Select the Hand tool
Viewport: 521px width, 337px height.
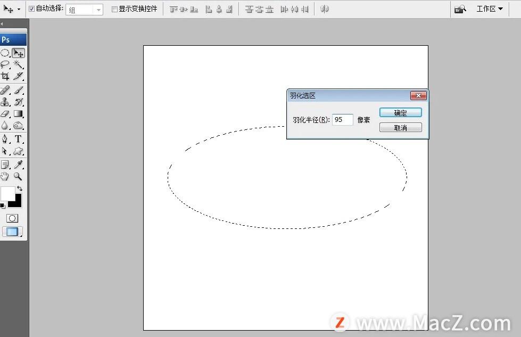pyautogui.click(x=5, y=176)
